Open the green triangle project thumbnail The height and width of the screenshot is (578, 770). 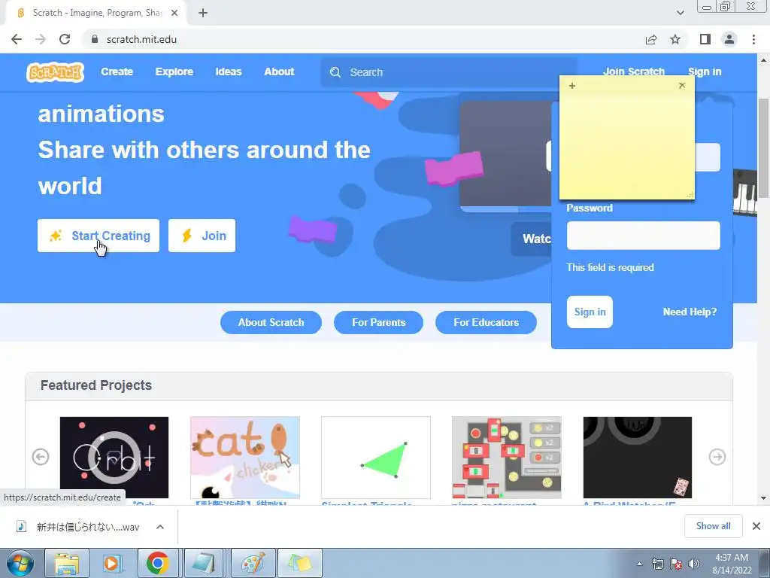click(x=376, y=458)
